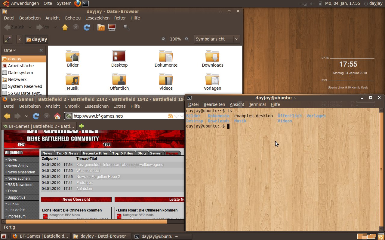
Task: Expand the Orte sidebar dropdown
Action: tap(10, 50)
